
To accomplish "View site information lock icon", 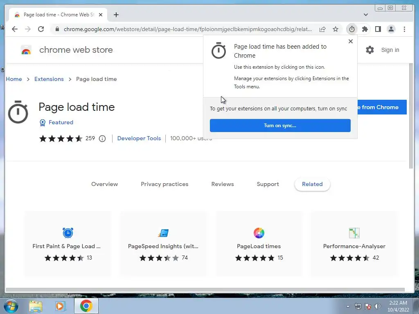I will pos(57,29).
